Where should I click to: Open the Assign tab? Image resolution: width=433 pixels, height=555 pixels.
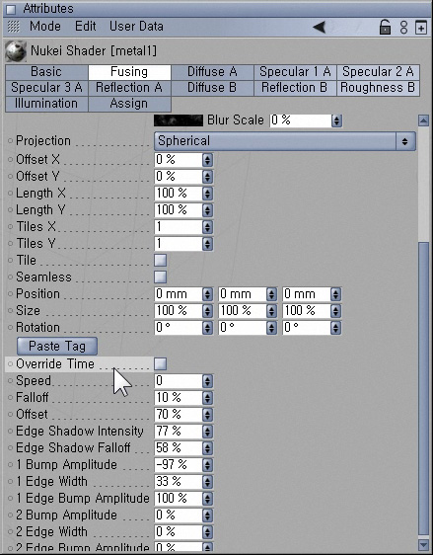(x=129, y=104)
